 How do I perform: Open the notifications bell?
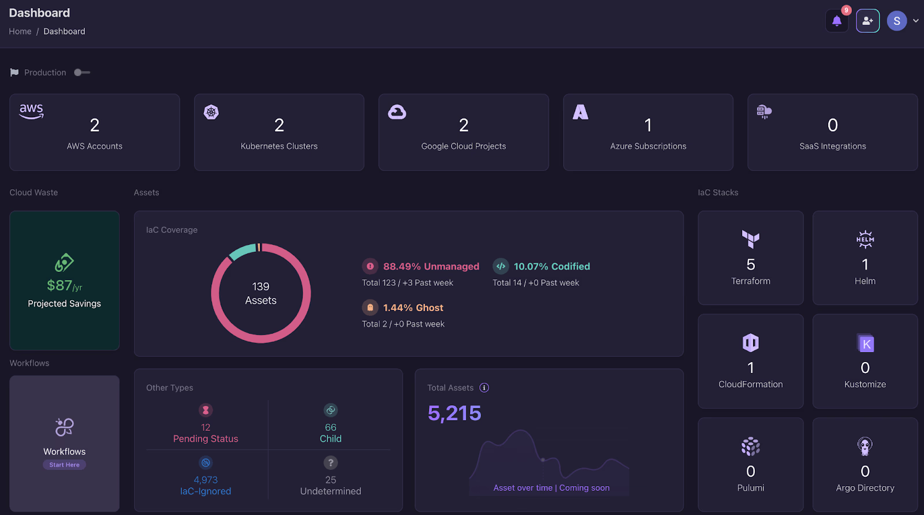pos(837,21)
